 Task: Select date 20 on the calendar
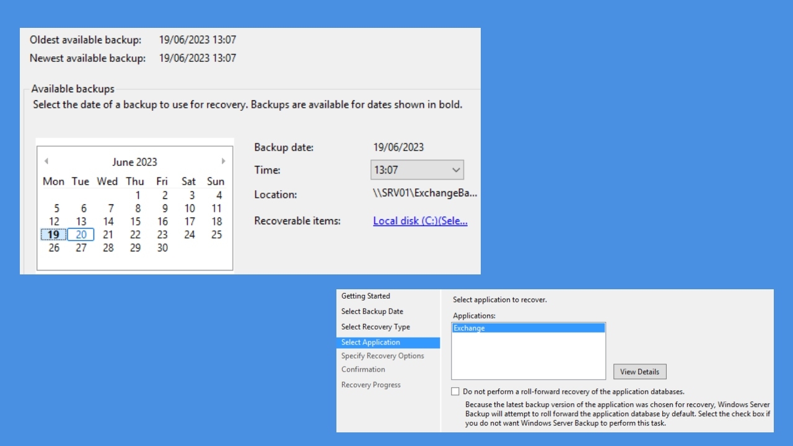[x=81, y=234]
